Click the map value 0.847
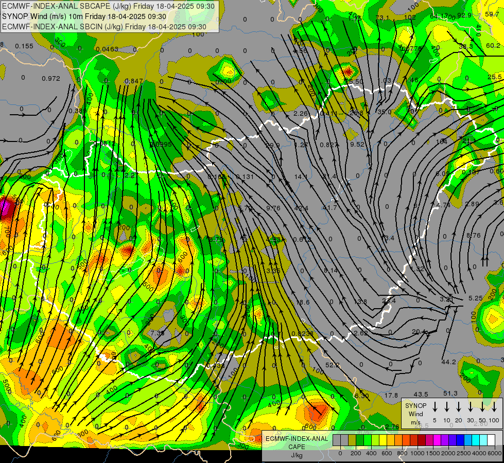The height and width of the screenshot is (463, 504). pos(133,81)
